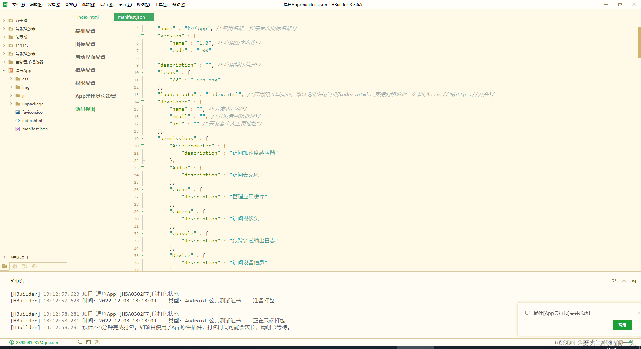Open the 选择(S) menu
Image resolution: width=641 pixels, height=349 pixels.
click(54, 4)
